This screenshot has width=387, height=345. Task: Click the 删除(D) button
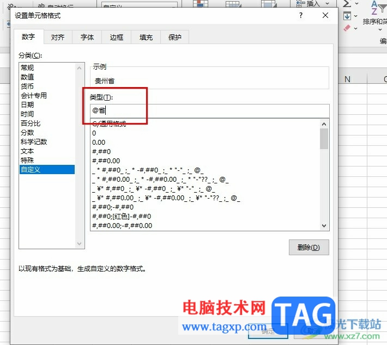pyautogui.click(x=309, y=247)
